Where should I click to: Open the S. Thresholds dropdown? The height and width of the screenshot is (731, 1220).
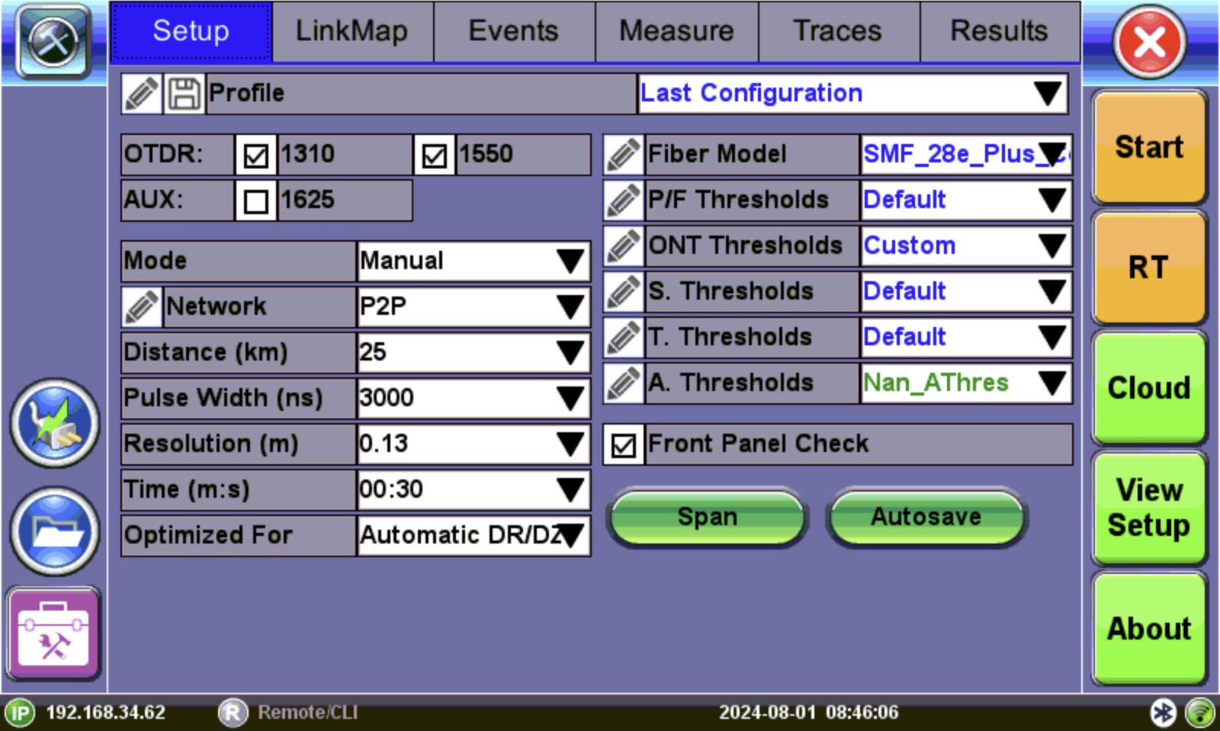click(966, 292)
